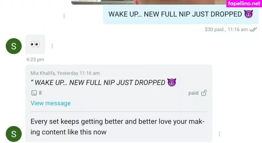The width and height of the screenshot is (262, 143).
Task: Click the unlocked padlock icon next to paid
Action: [204, 93]
